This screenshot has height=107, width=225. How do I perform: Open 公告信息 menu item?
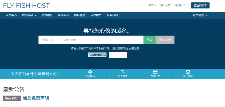point(47,15)
